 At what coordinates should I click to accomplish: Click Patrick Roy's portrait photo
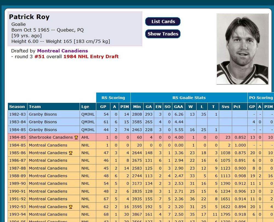[242, 49]
